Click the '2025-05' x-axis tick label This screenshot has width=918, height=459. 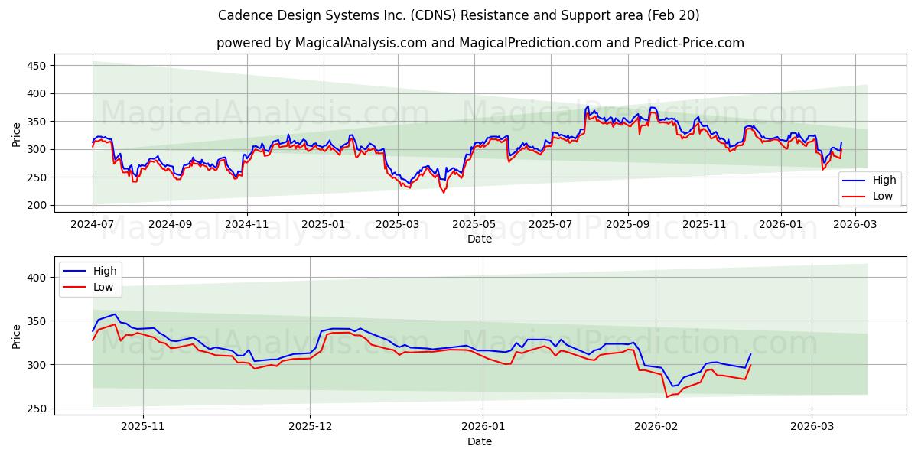point(474,226)
